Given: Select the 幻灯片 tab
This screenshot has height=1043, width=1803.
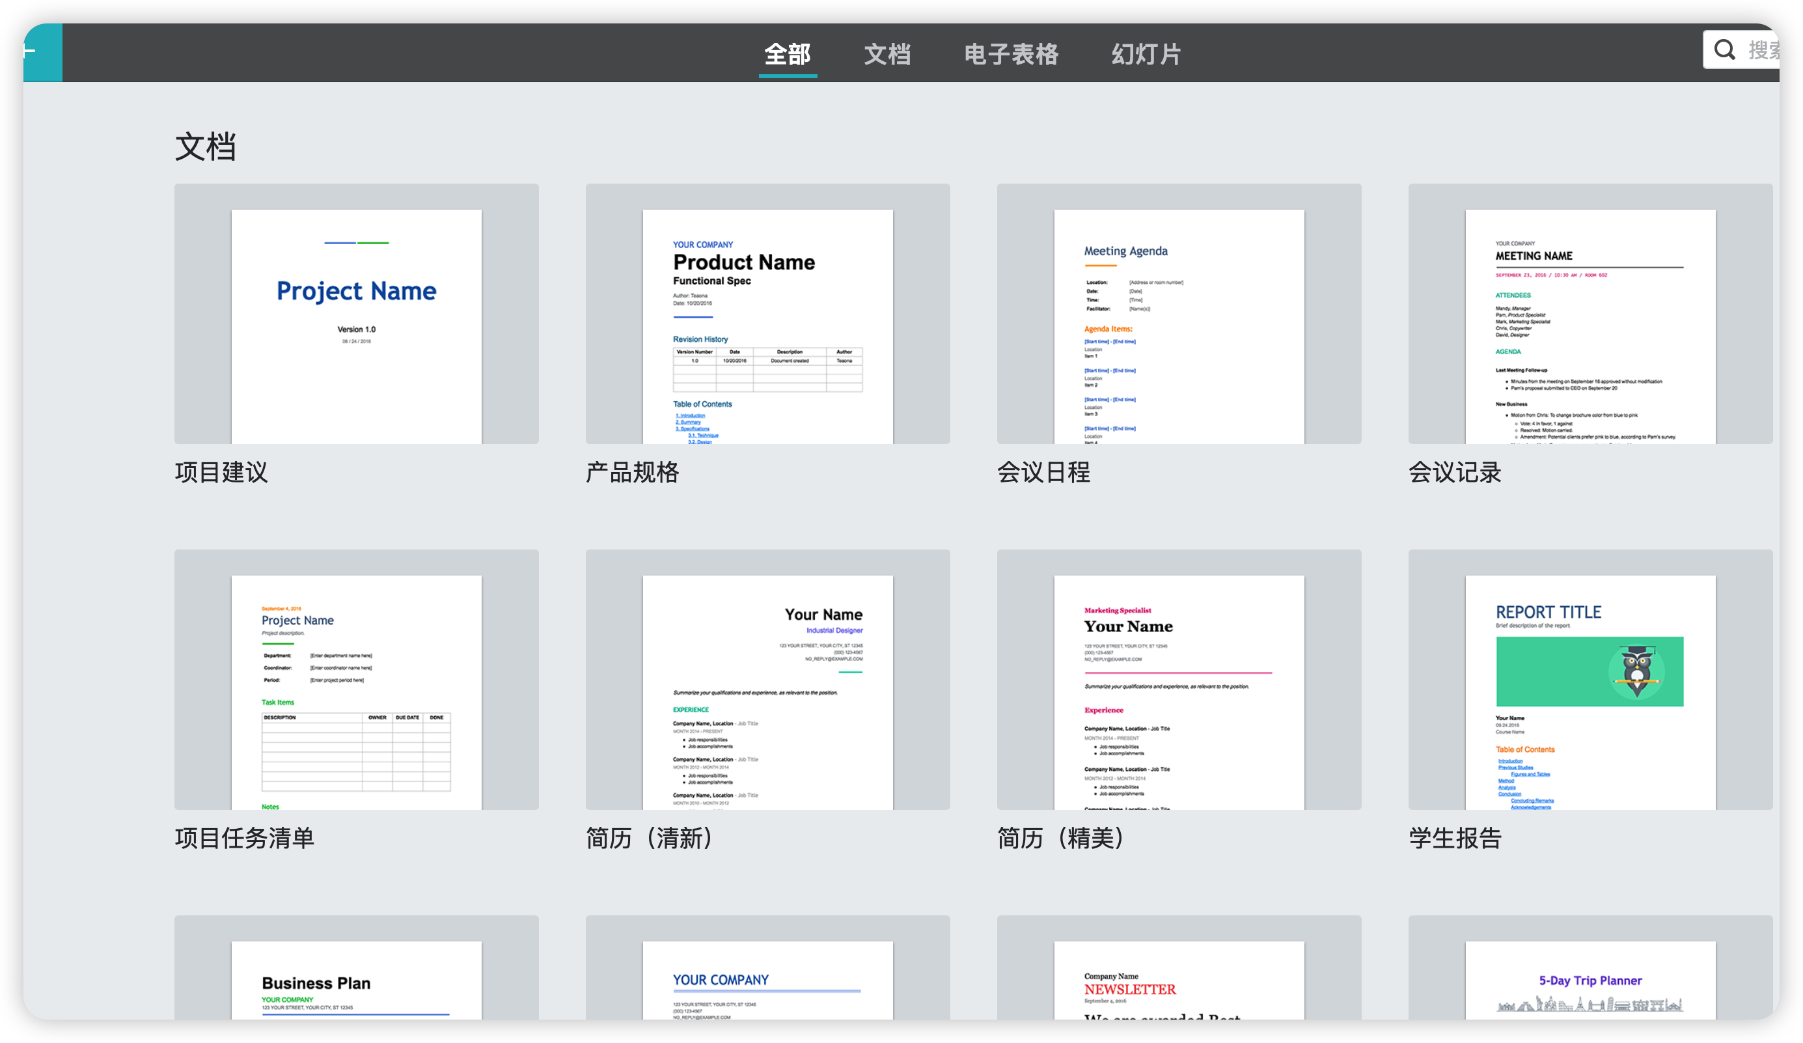Looking at the screenshot, I should (1146, 53).
